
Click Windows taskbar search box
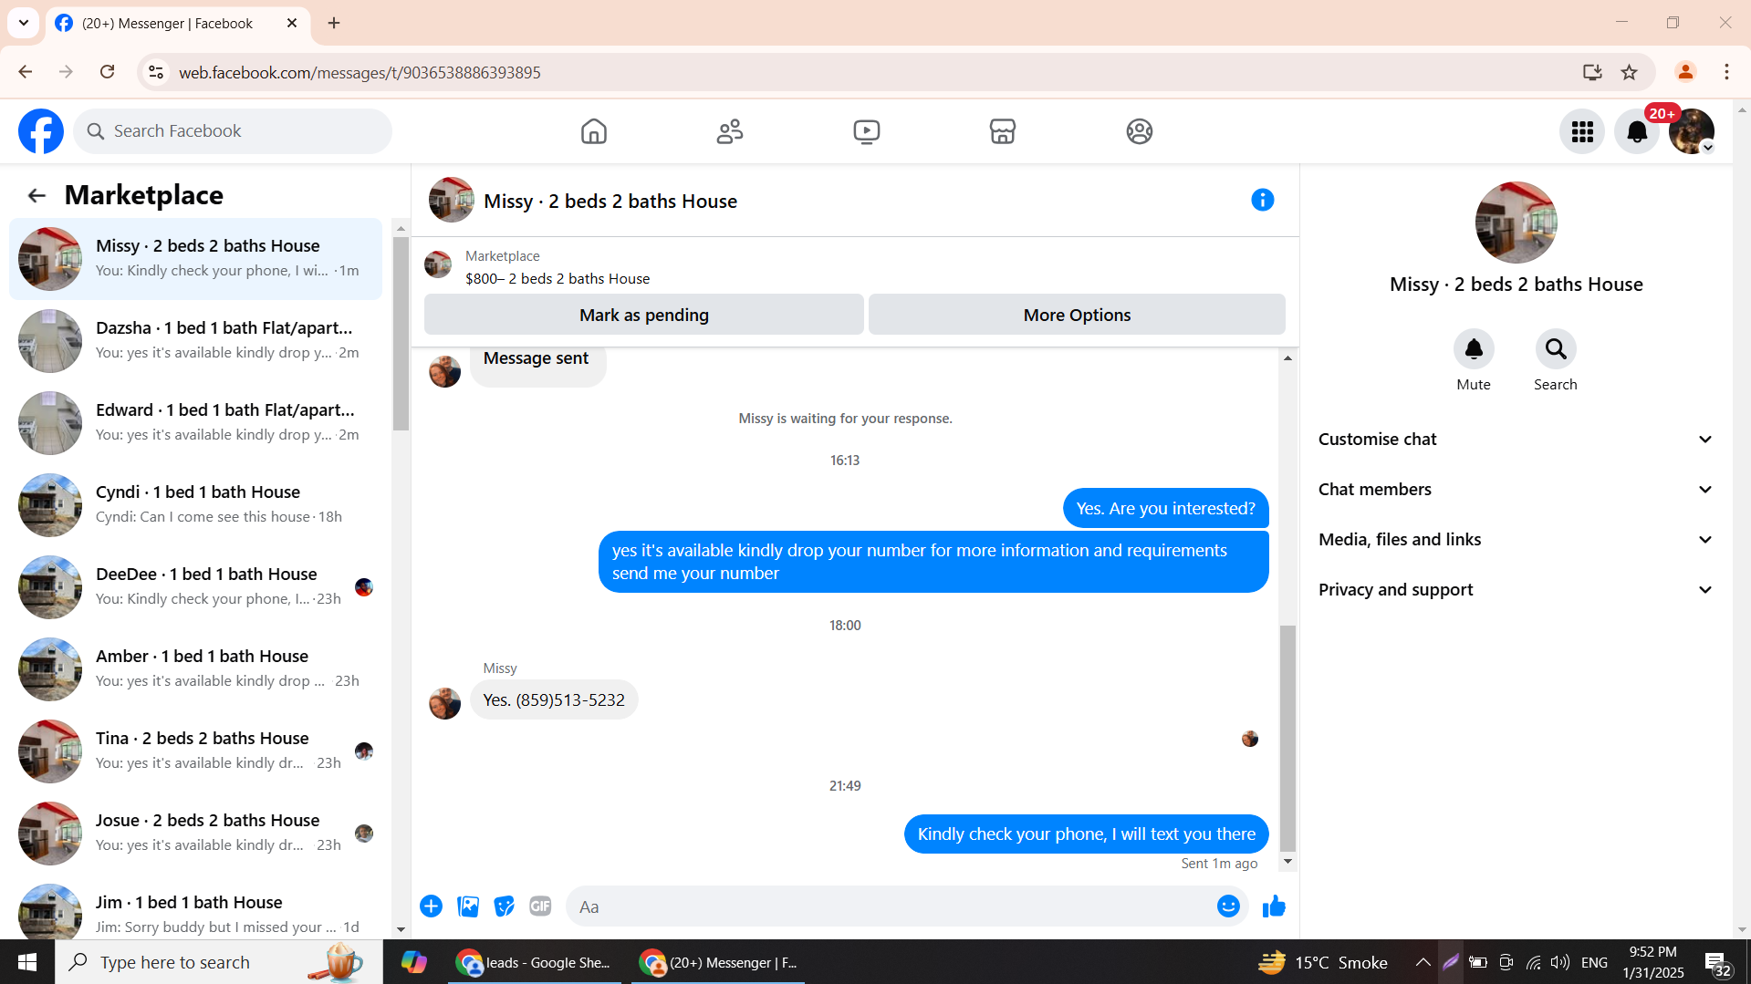(x=219, y=962)
